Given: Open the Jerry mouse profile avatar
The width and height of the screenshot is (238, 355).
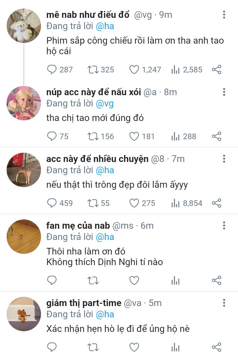Looking at the screenshot, I should (24, 314).
